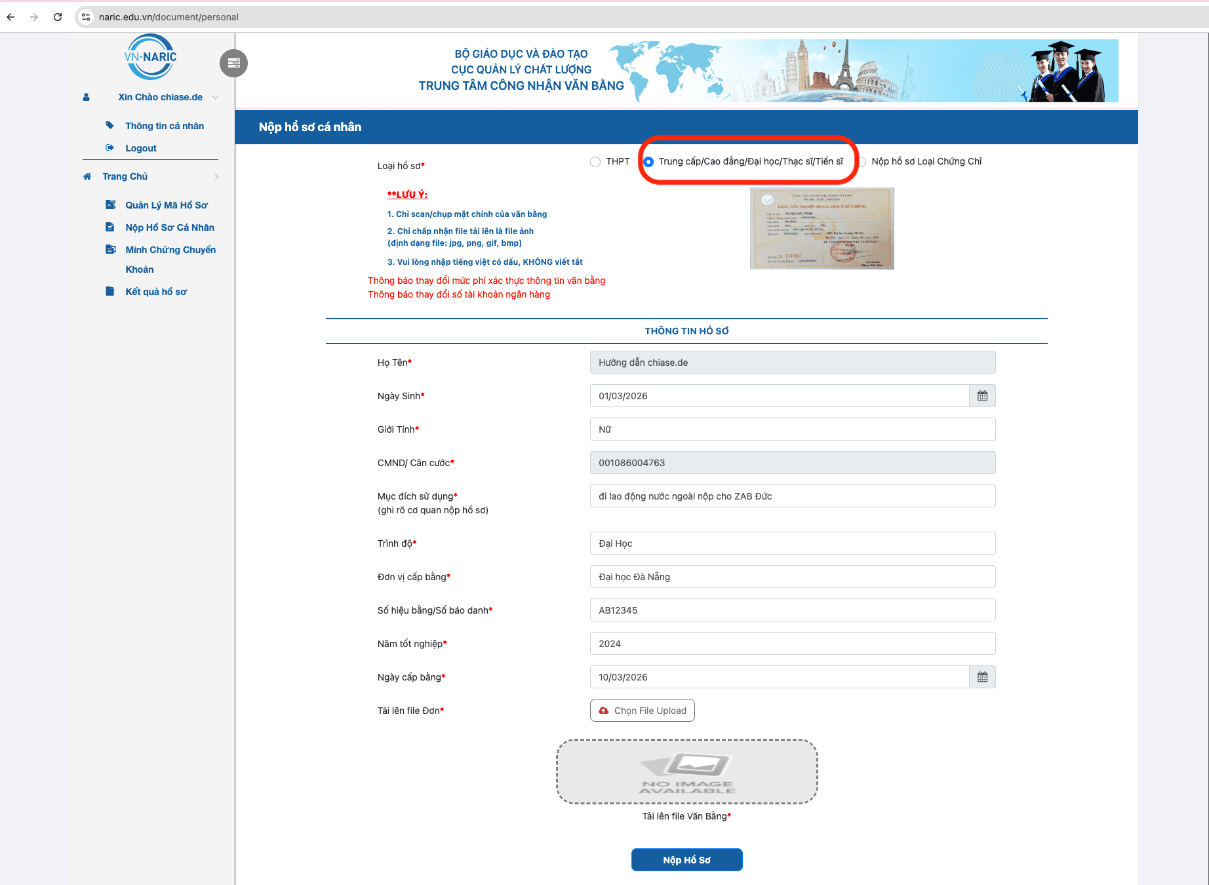Click the upload cloud icon on Chọn File Upload
The image size is (1209, 885).
pyautogui.click(x=604, y=710)
